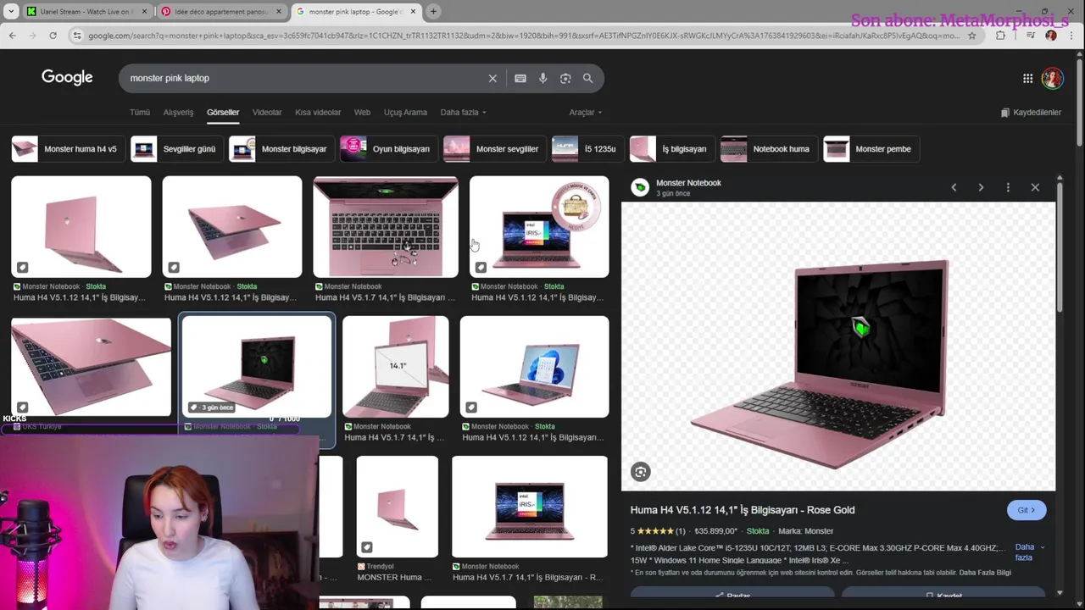The height and width of the screenshot is (610, 1085).
Task: Reload the current page
Action: click(x=53, y=36)
